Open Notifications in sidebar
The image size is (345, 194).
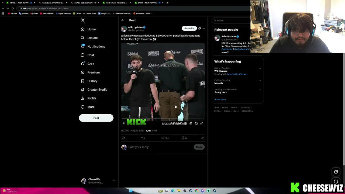point(93,46)
